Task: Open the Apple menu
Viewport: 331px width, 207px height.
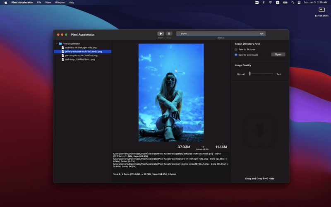Action: 6,2
